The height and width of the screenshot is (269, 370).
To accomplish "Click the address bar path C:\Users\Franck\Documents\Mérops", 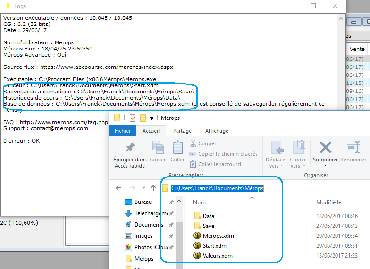I will tap(217, 188).
